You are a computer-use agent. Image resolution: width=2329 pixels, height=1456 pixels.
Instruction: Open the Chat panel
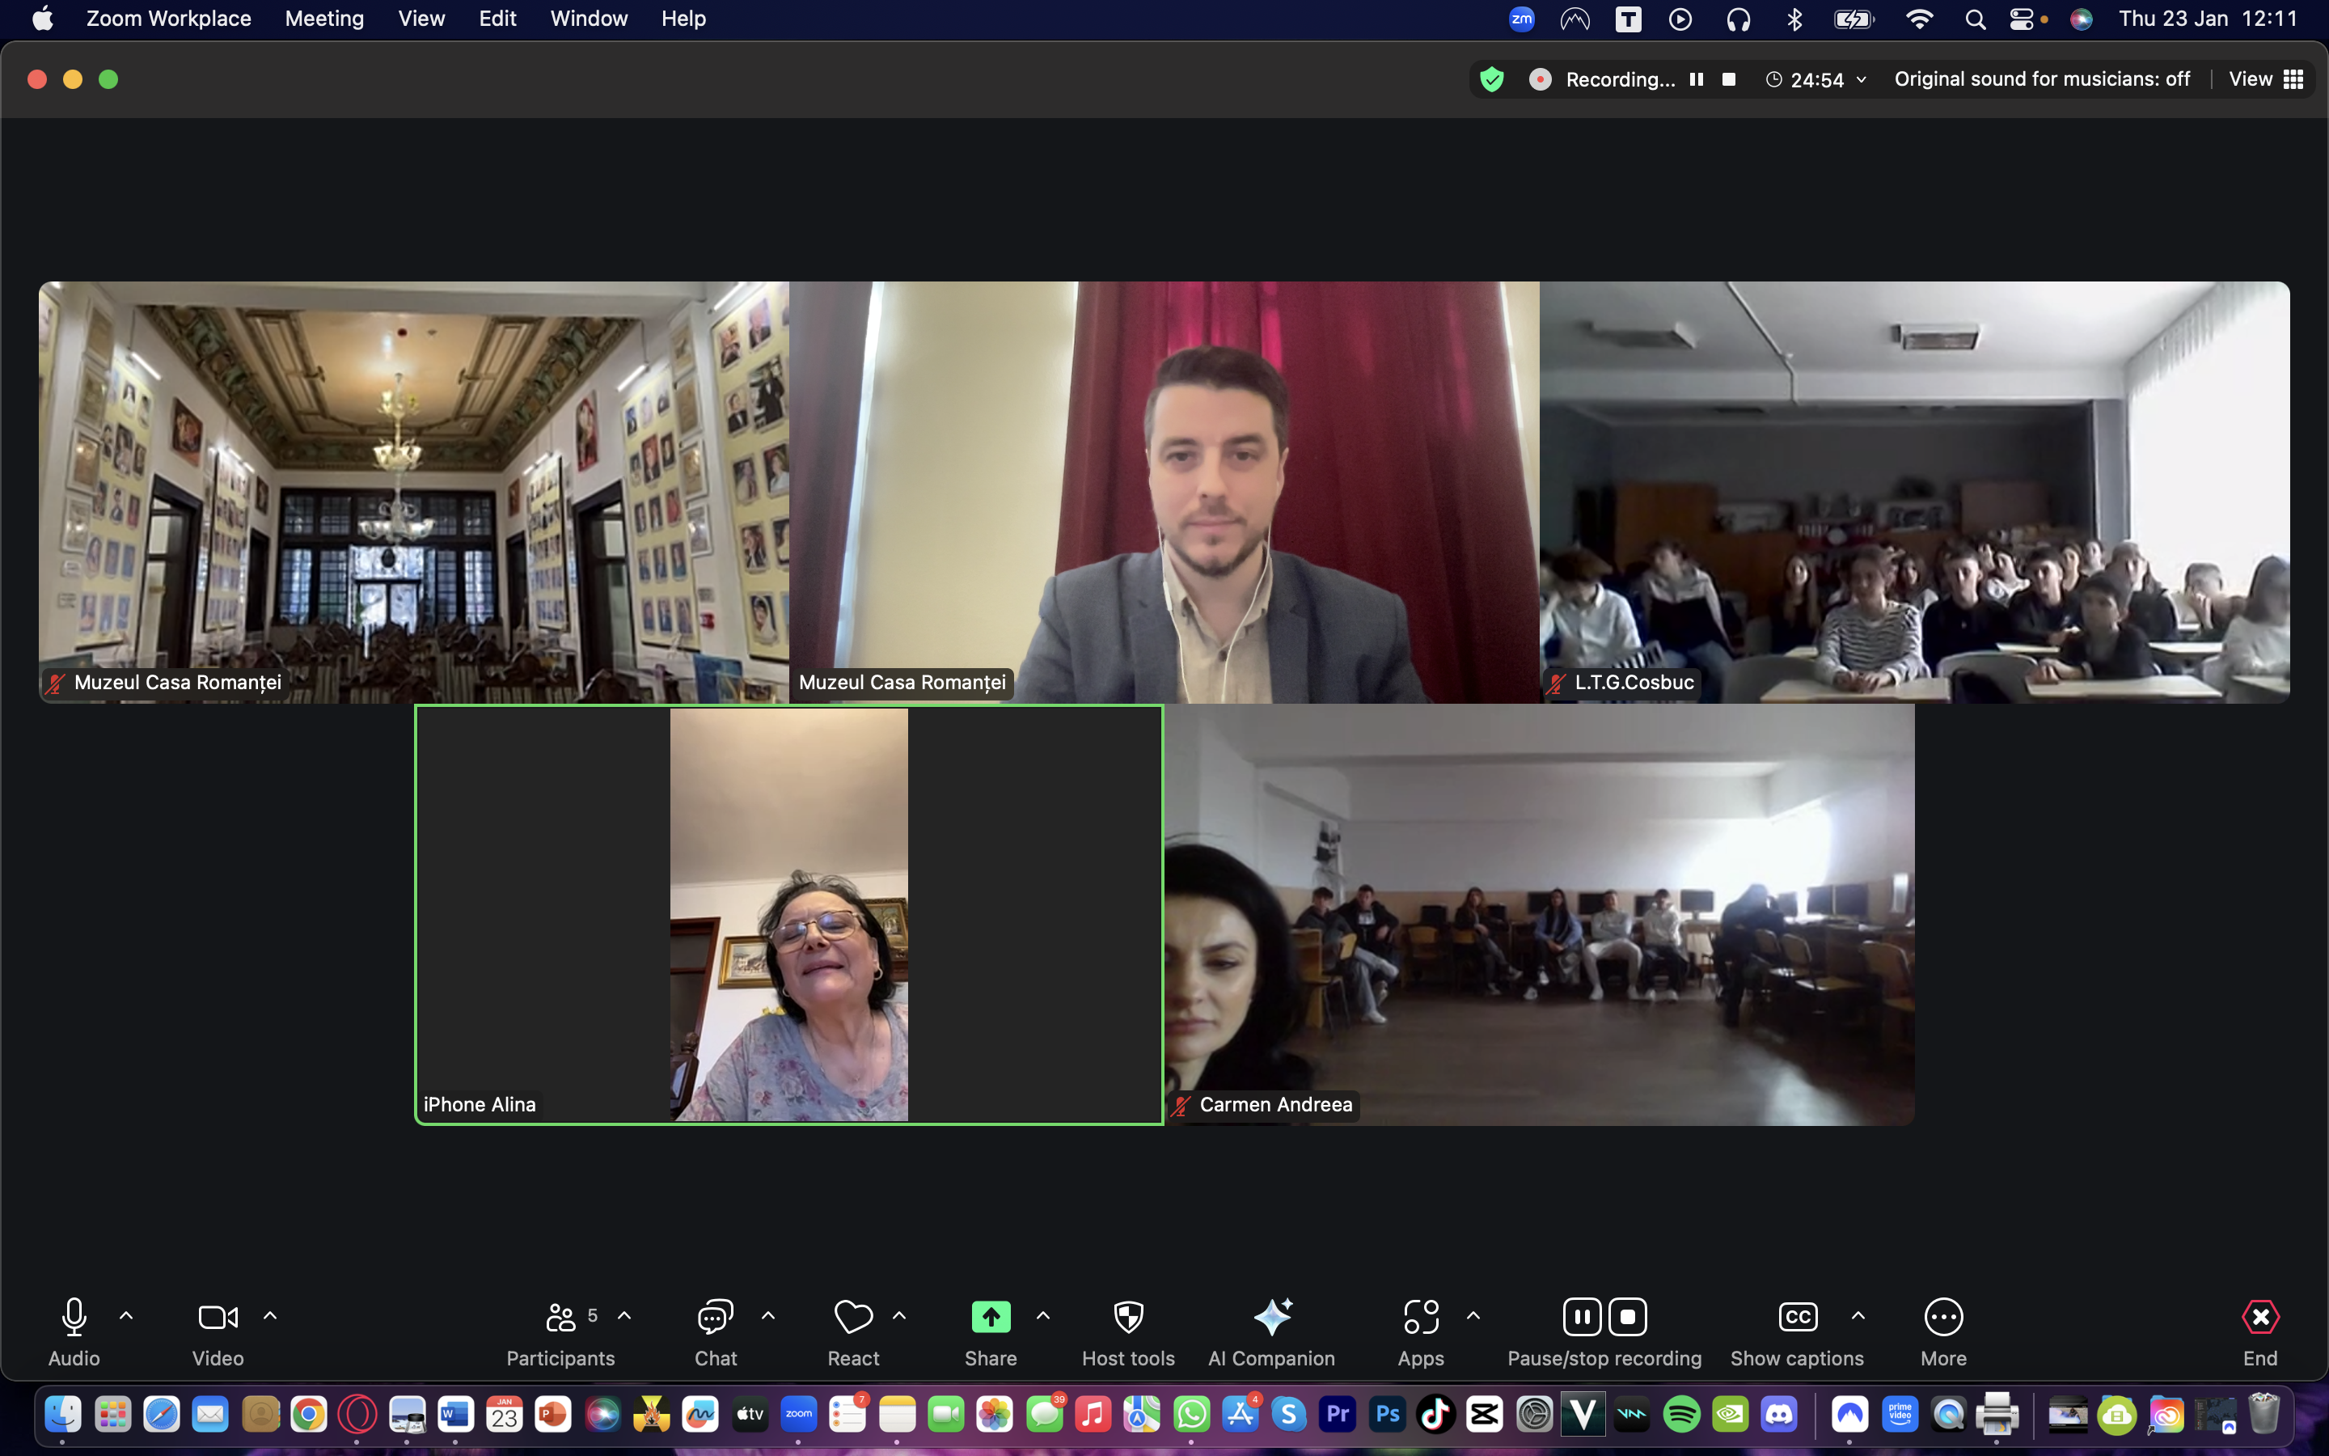click(x=715, y=1316)
